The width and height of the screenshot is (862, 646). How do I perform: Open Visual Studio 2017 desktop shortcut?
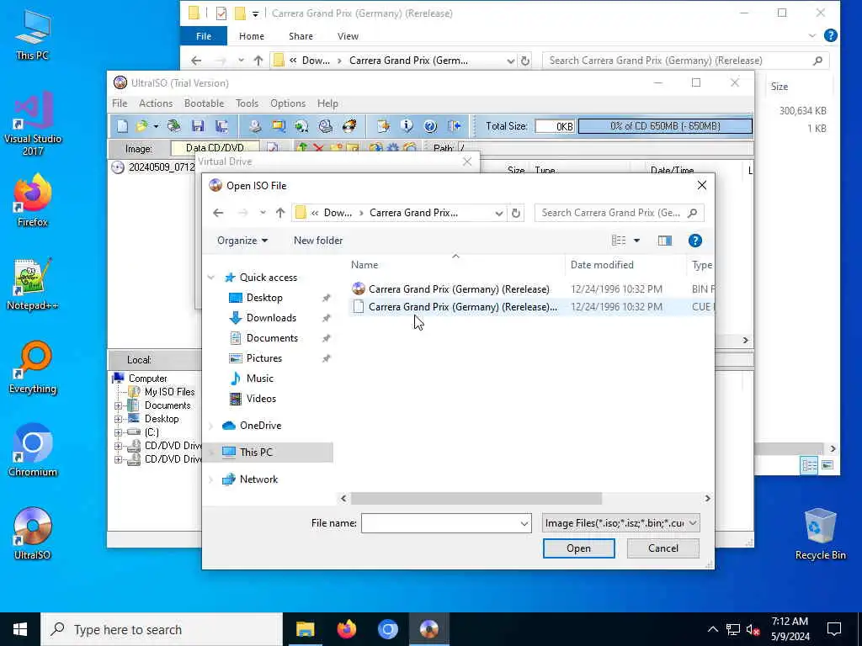click(33, 123)
